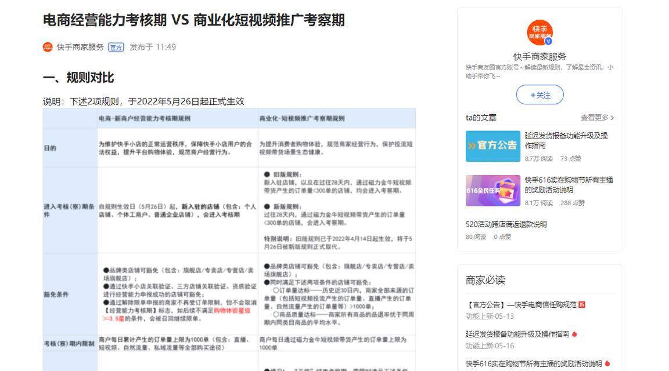Click the 说明：下述2项规则 note line
This screenshot has height=371, width=669.
pos(143,101)
